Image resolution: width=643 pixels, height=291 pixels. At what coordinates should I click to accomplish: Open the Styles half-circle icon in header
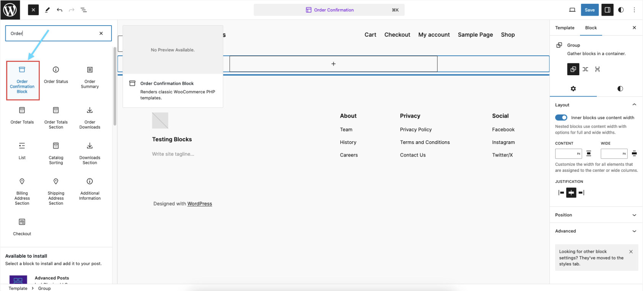coord(621,10)
